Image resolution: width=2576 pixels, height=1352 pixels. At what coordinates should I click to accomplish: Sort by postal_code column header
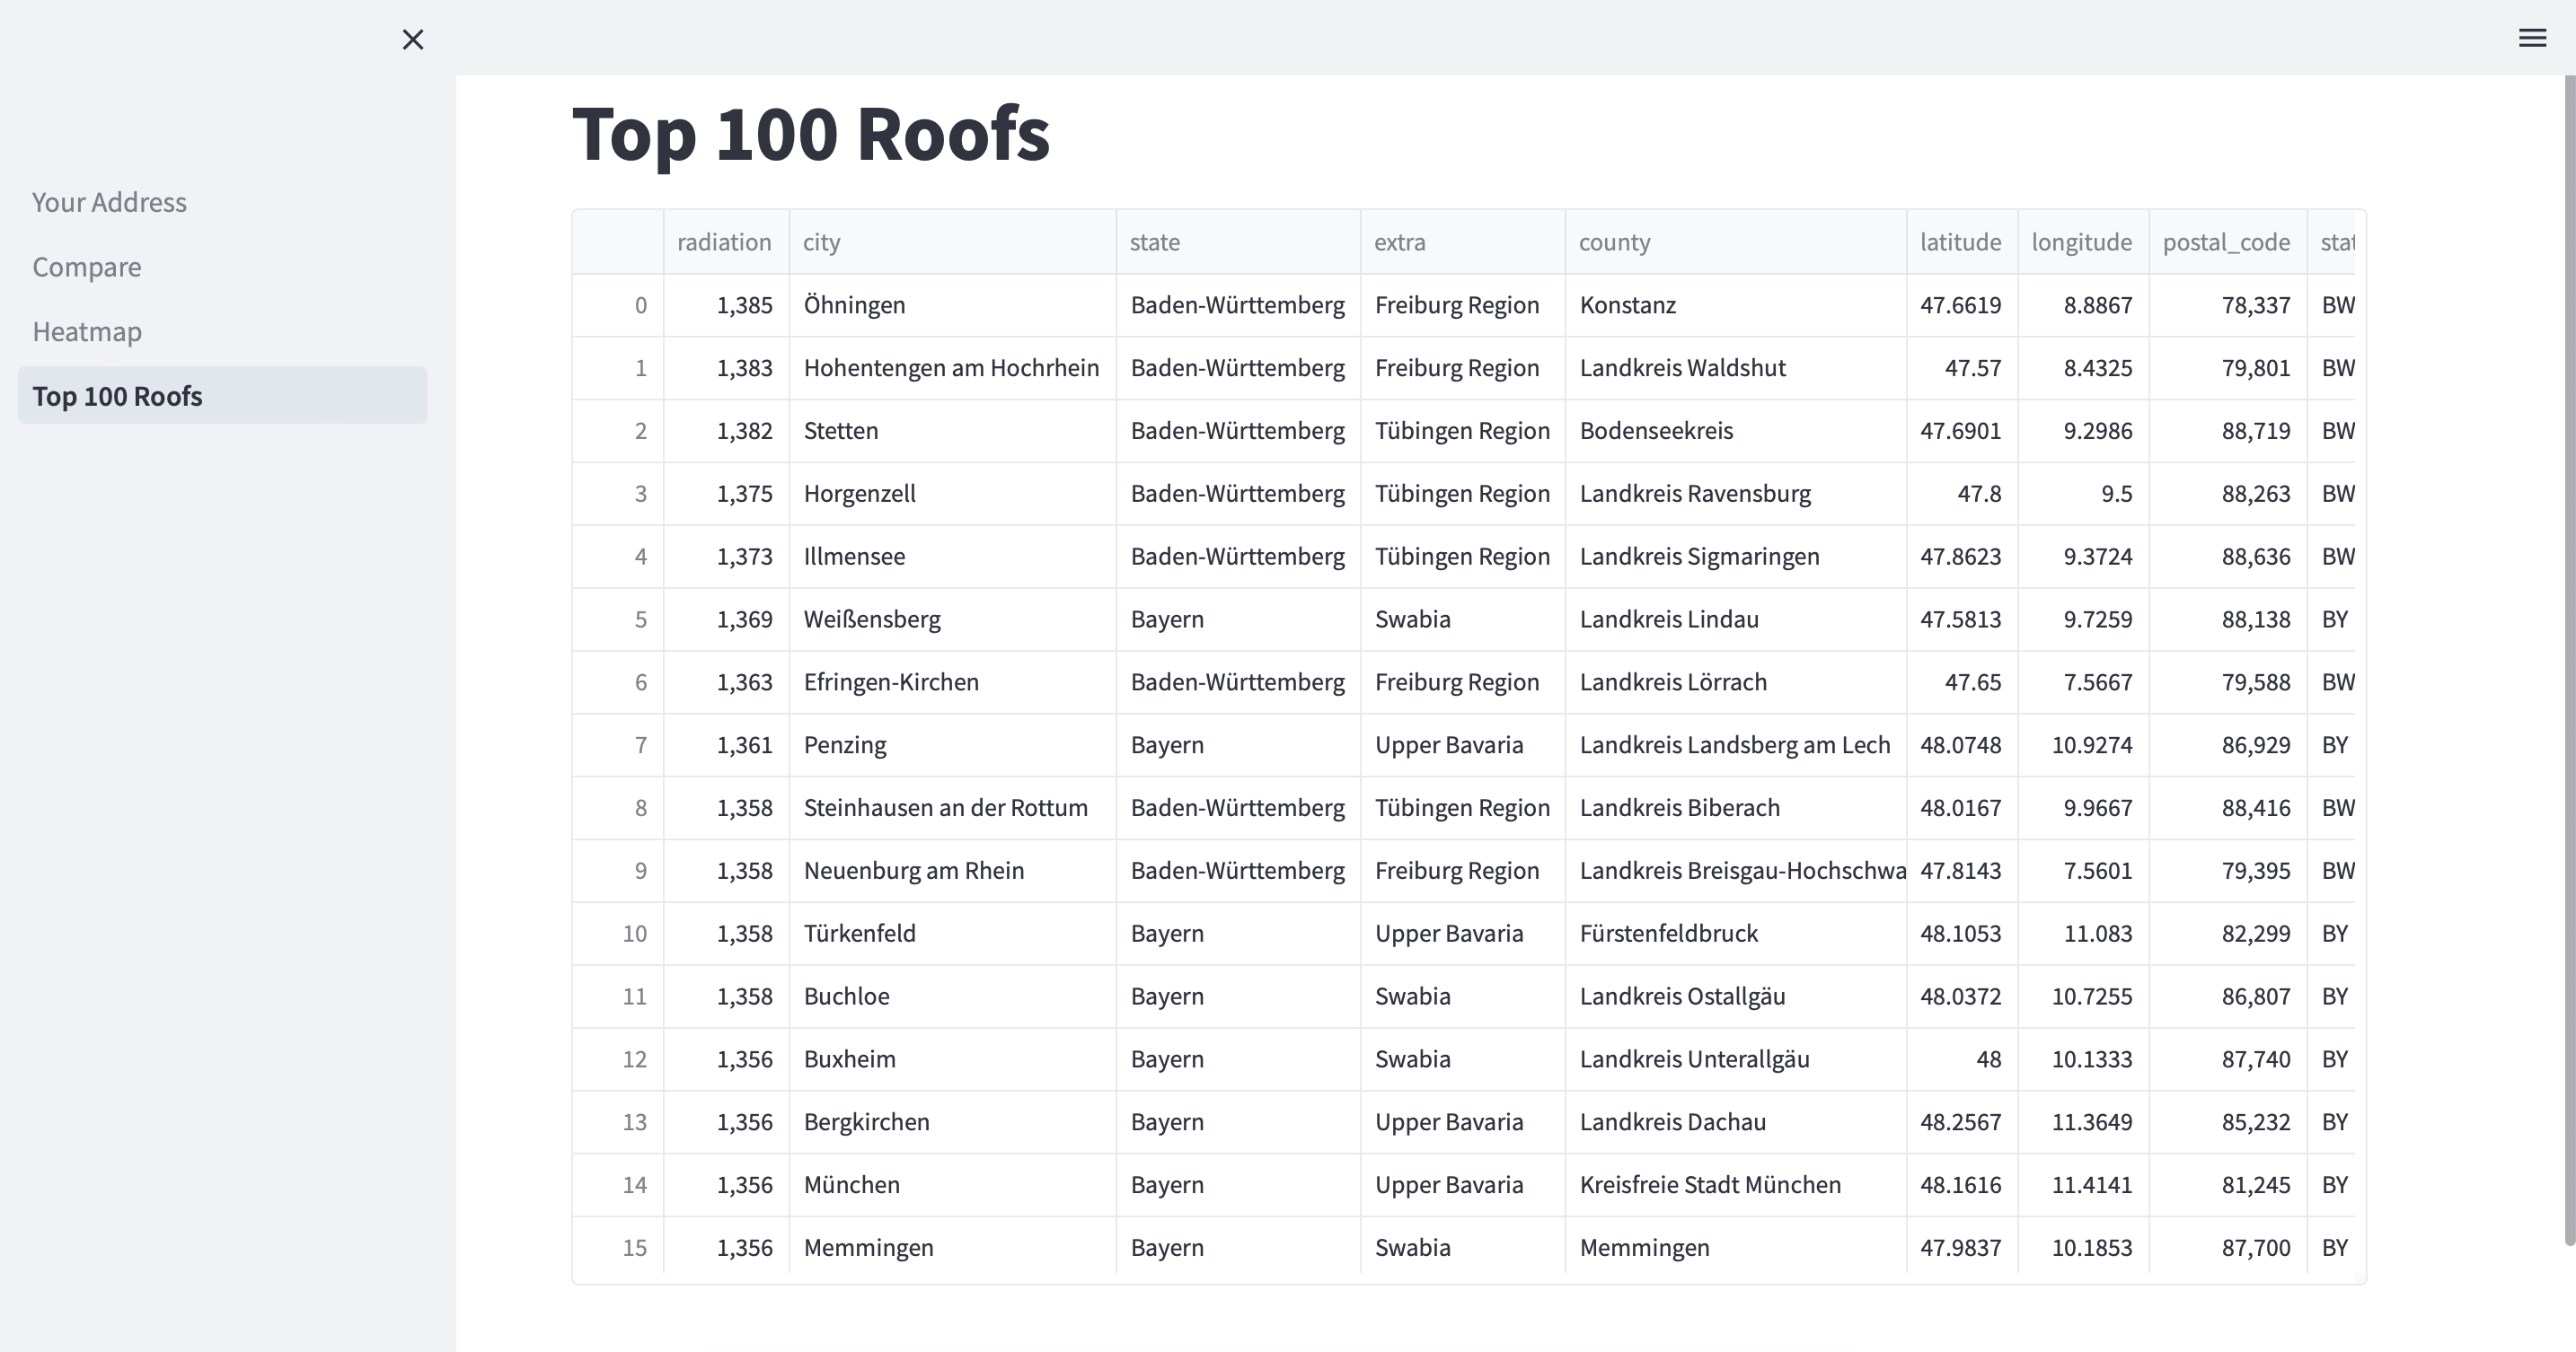coord(2226,241)
